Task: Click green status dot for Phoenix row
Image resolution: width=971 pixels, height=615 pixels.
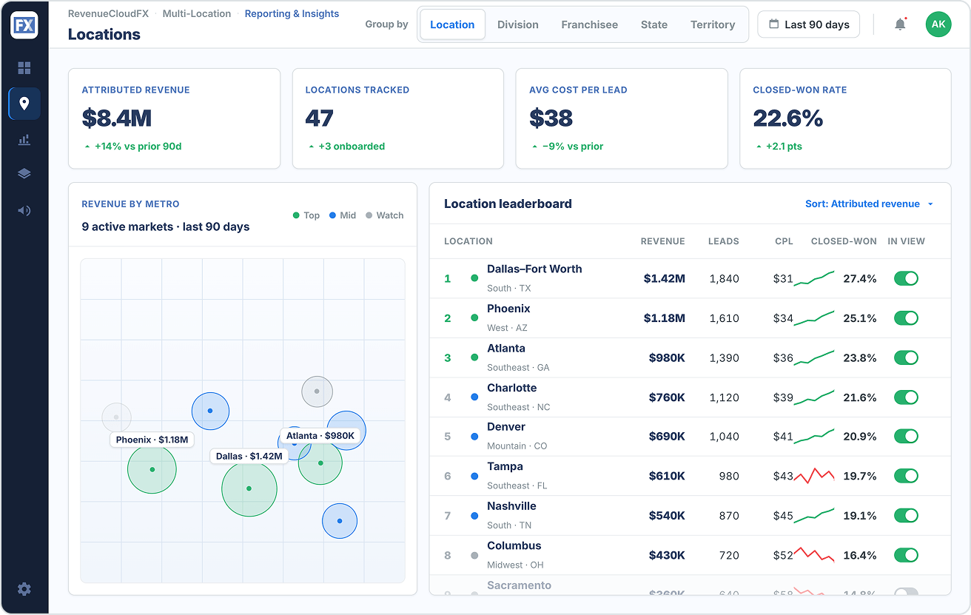Action: click(474, 318)
